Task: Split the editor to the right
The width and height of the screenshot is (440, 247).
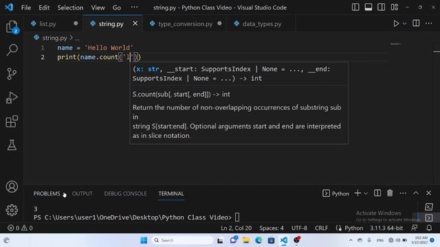Action: [x=416, y=23]
